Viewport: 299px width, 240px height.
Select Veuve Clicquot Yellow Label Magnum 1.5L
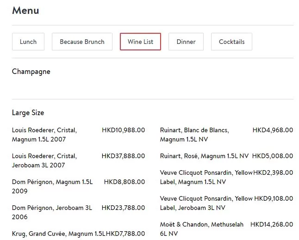pyautogui.click(x=206, y=177)
